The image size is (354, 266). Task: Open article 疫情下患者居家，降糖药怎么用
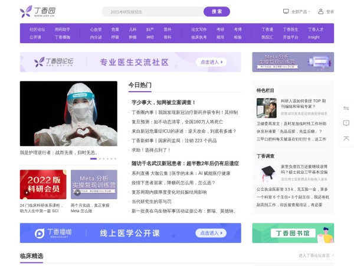tap(173, 183)
